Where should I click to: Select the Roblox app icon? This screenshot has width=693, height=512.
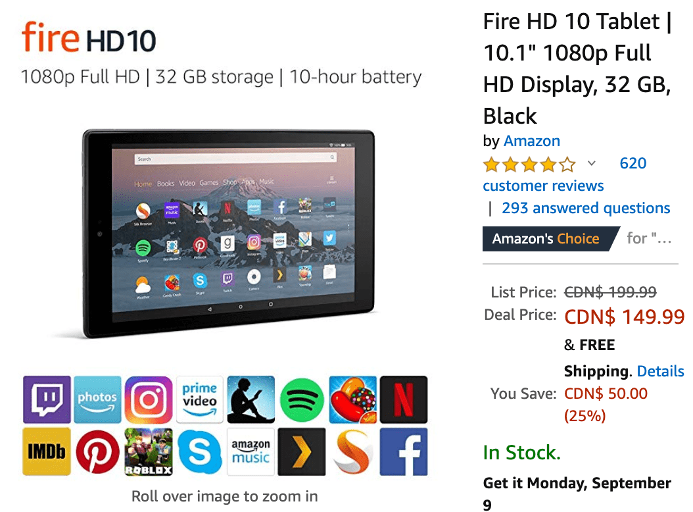(x=149, y=451)
